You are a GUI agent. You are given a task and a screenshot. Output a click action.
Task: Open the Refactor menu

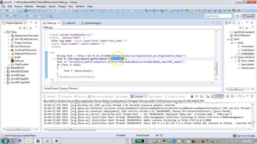coord(29,6)
